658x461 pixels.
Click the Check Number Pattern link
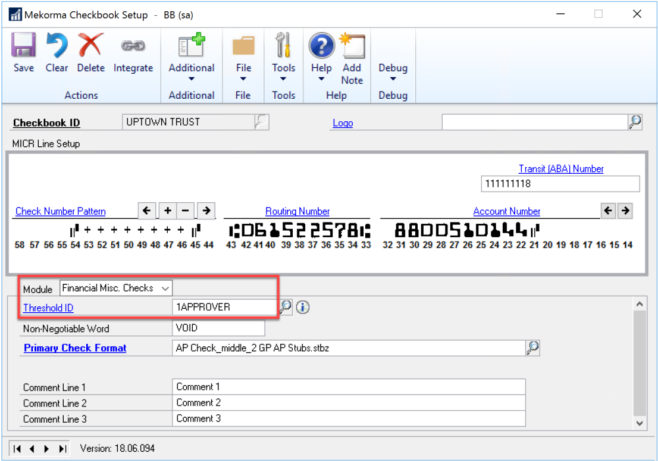click(61, 211)
